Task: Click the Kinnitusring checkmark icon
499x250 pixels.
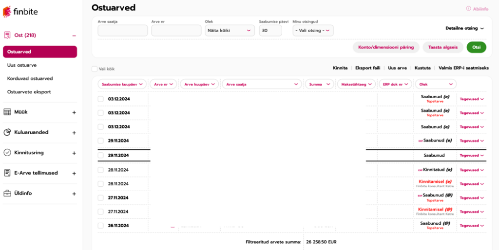Action: 7,153
